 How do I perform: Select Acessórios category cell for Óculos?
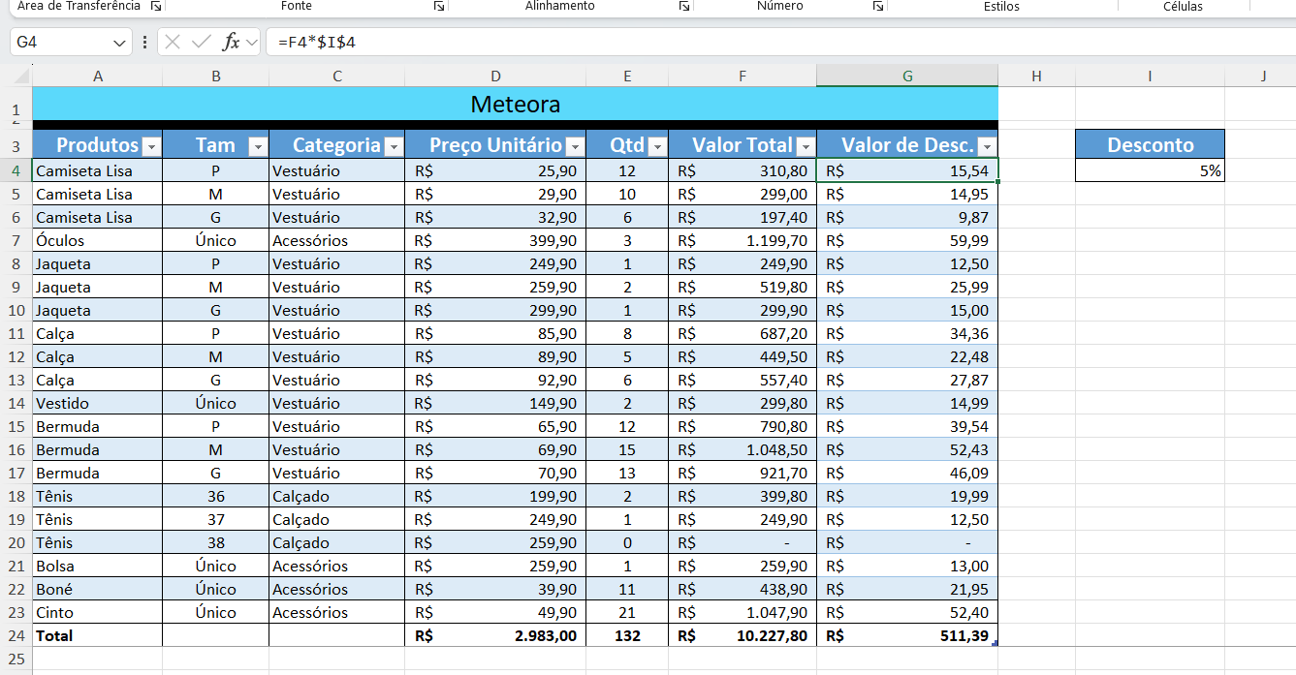(336, 240)
